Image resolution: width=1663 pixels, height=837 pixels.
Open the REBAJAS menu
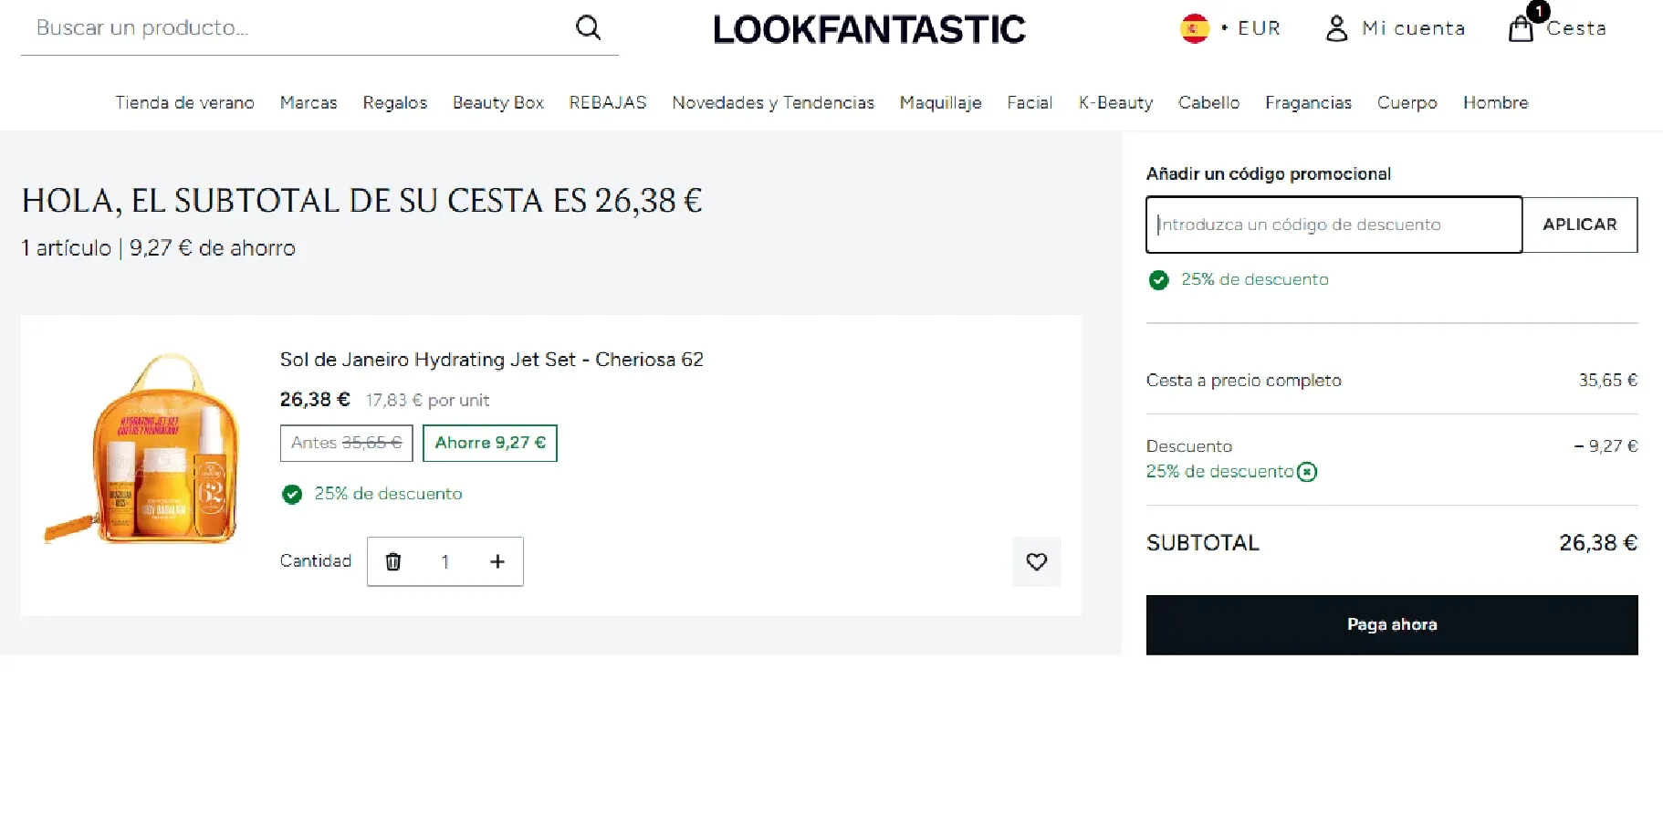tap(608, 103)
